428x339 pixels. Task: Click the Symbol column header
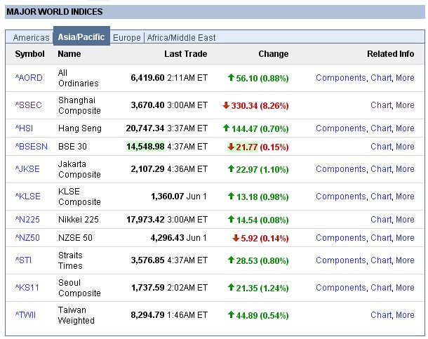pos(29,54)
